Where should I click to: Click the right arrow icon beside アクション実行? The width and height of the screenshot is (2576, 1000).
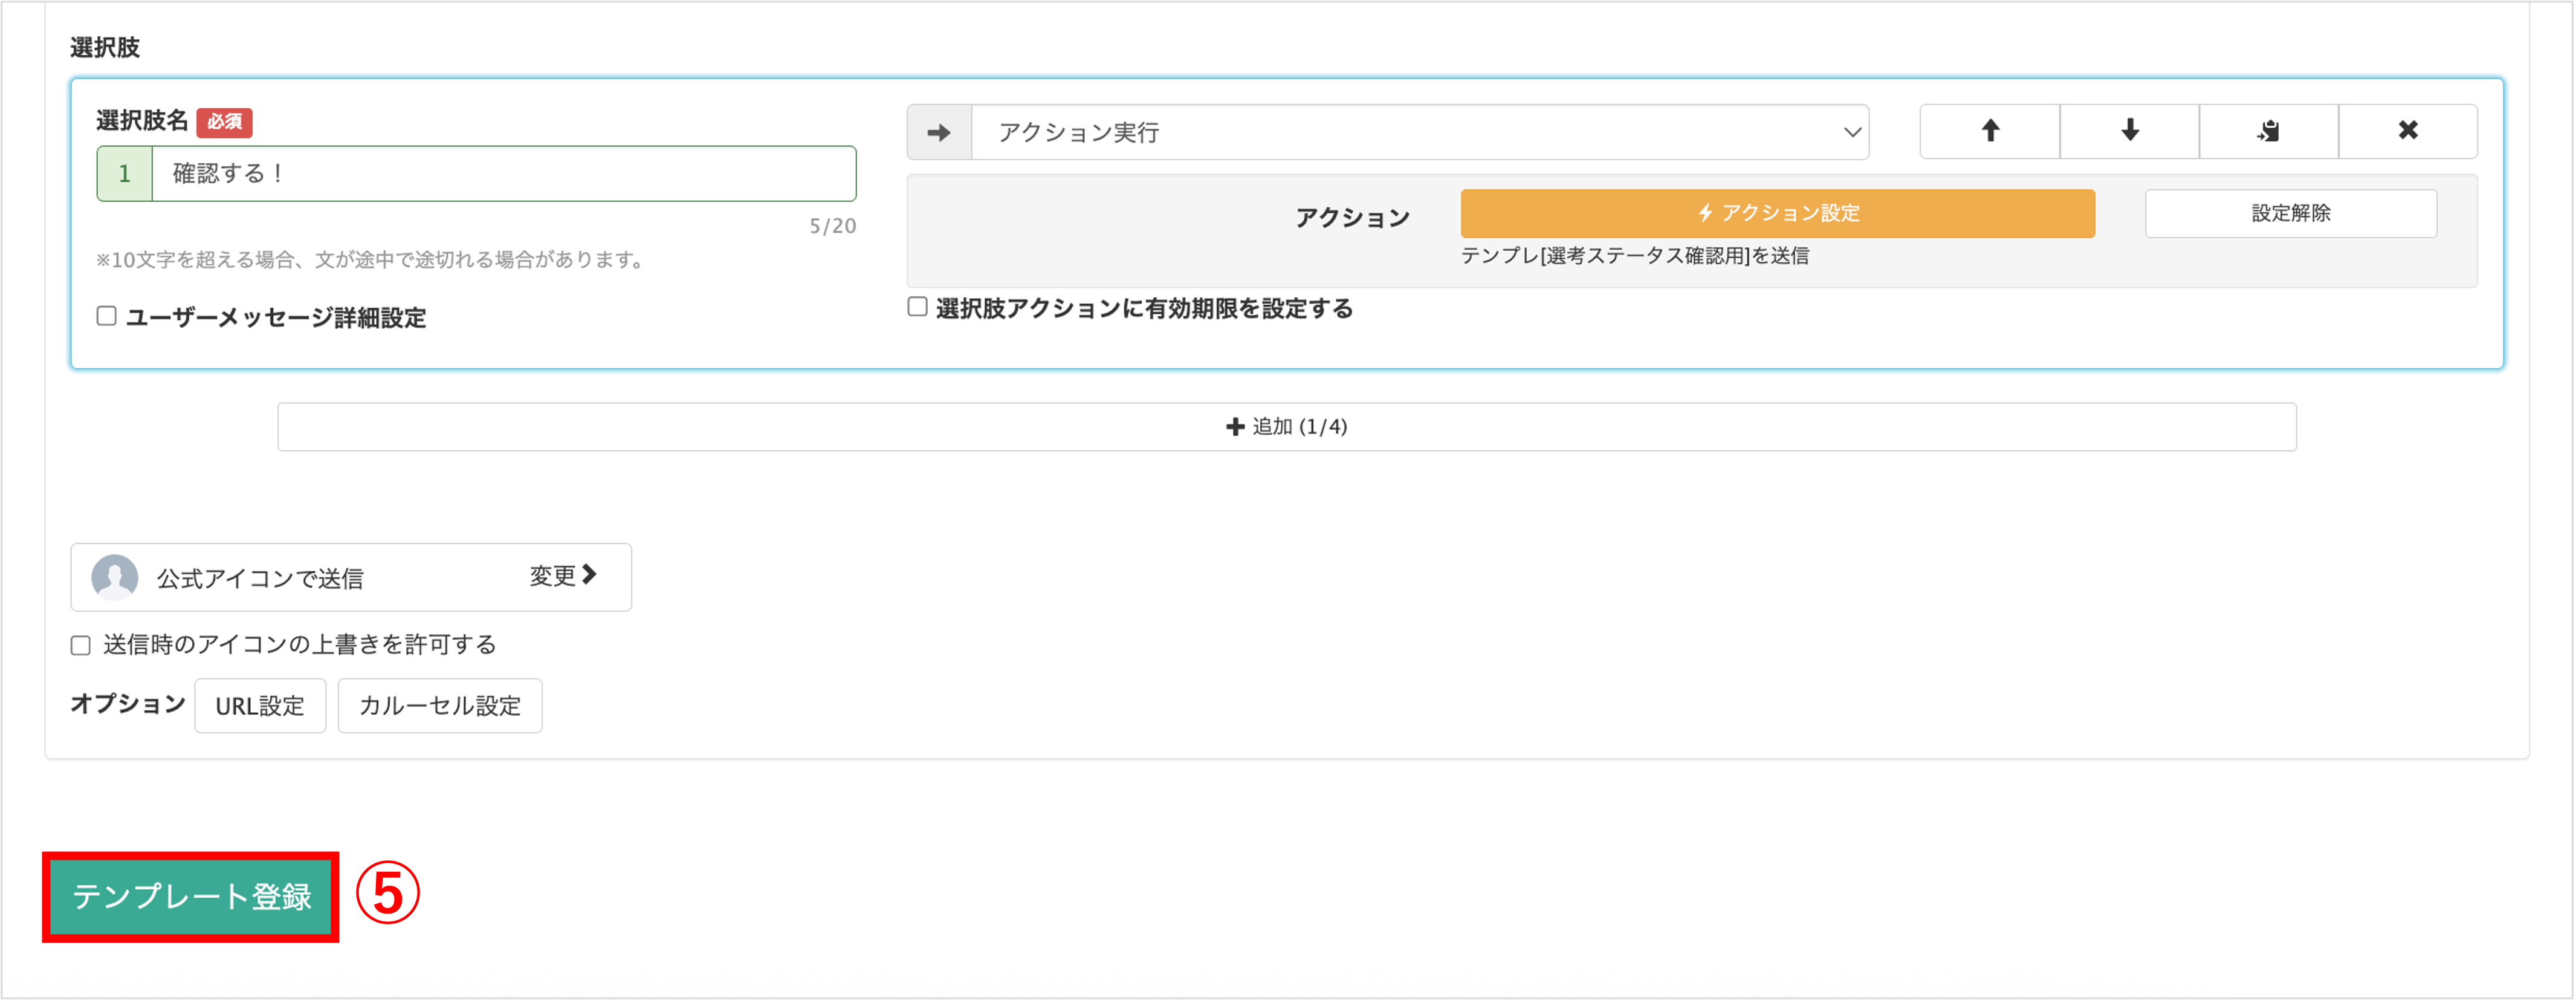tap(939, 132)
